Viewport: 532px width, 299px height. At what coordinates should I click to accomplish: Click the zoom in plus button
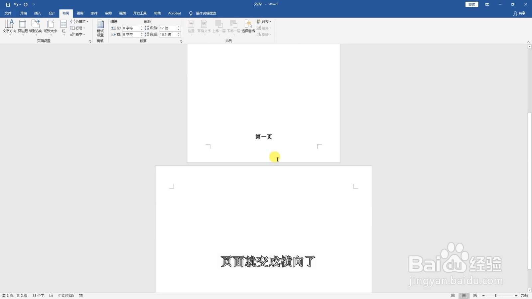(516, 296)
